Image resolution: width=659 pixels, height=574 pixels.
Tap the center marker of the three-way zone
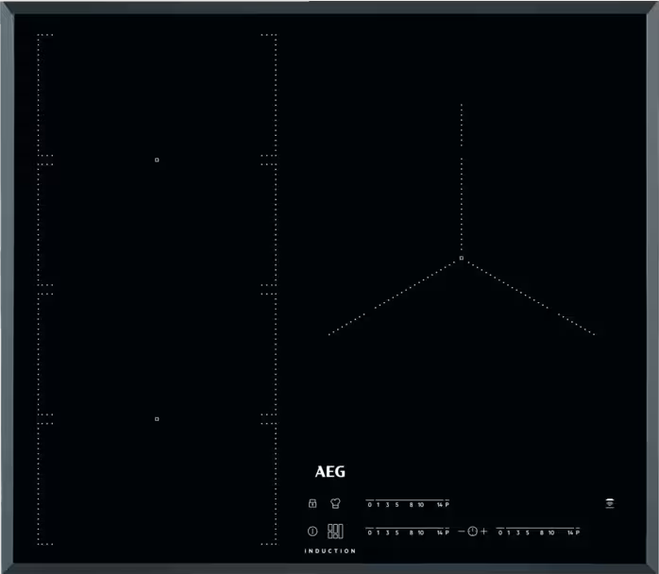click(x=461, y=258)
